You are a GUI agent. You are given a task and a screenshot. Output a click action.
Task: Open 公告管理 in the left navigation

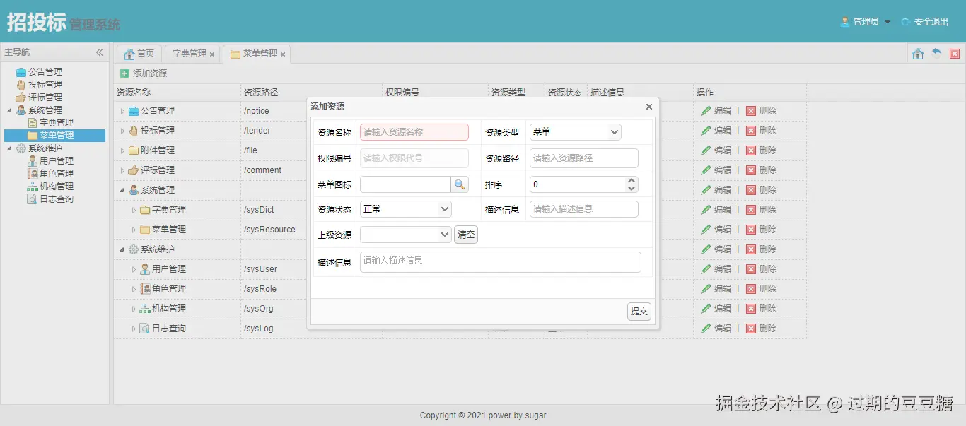point(45,72)
